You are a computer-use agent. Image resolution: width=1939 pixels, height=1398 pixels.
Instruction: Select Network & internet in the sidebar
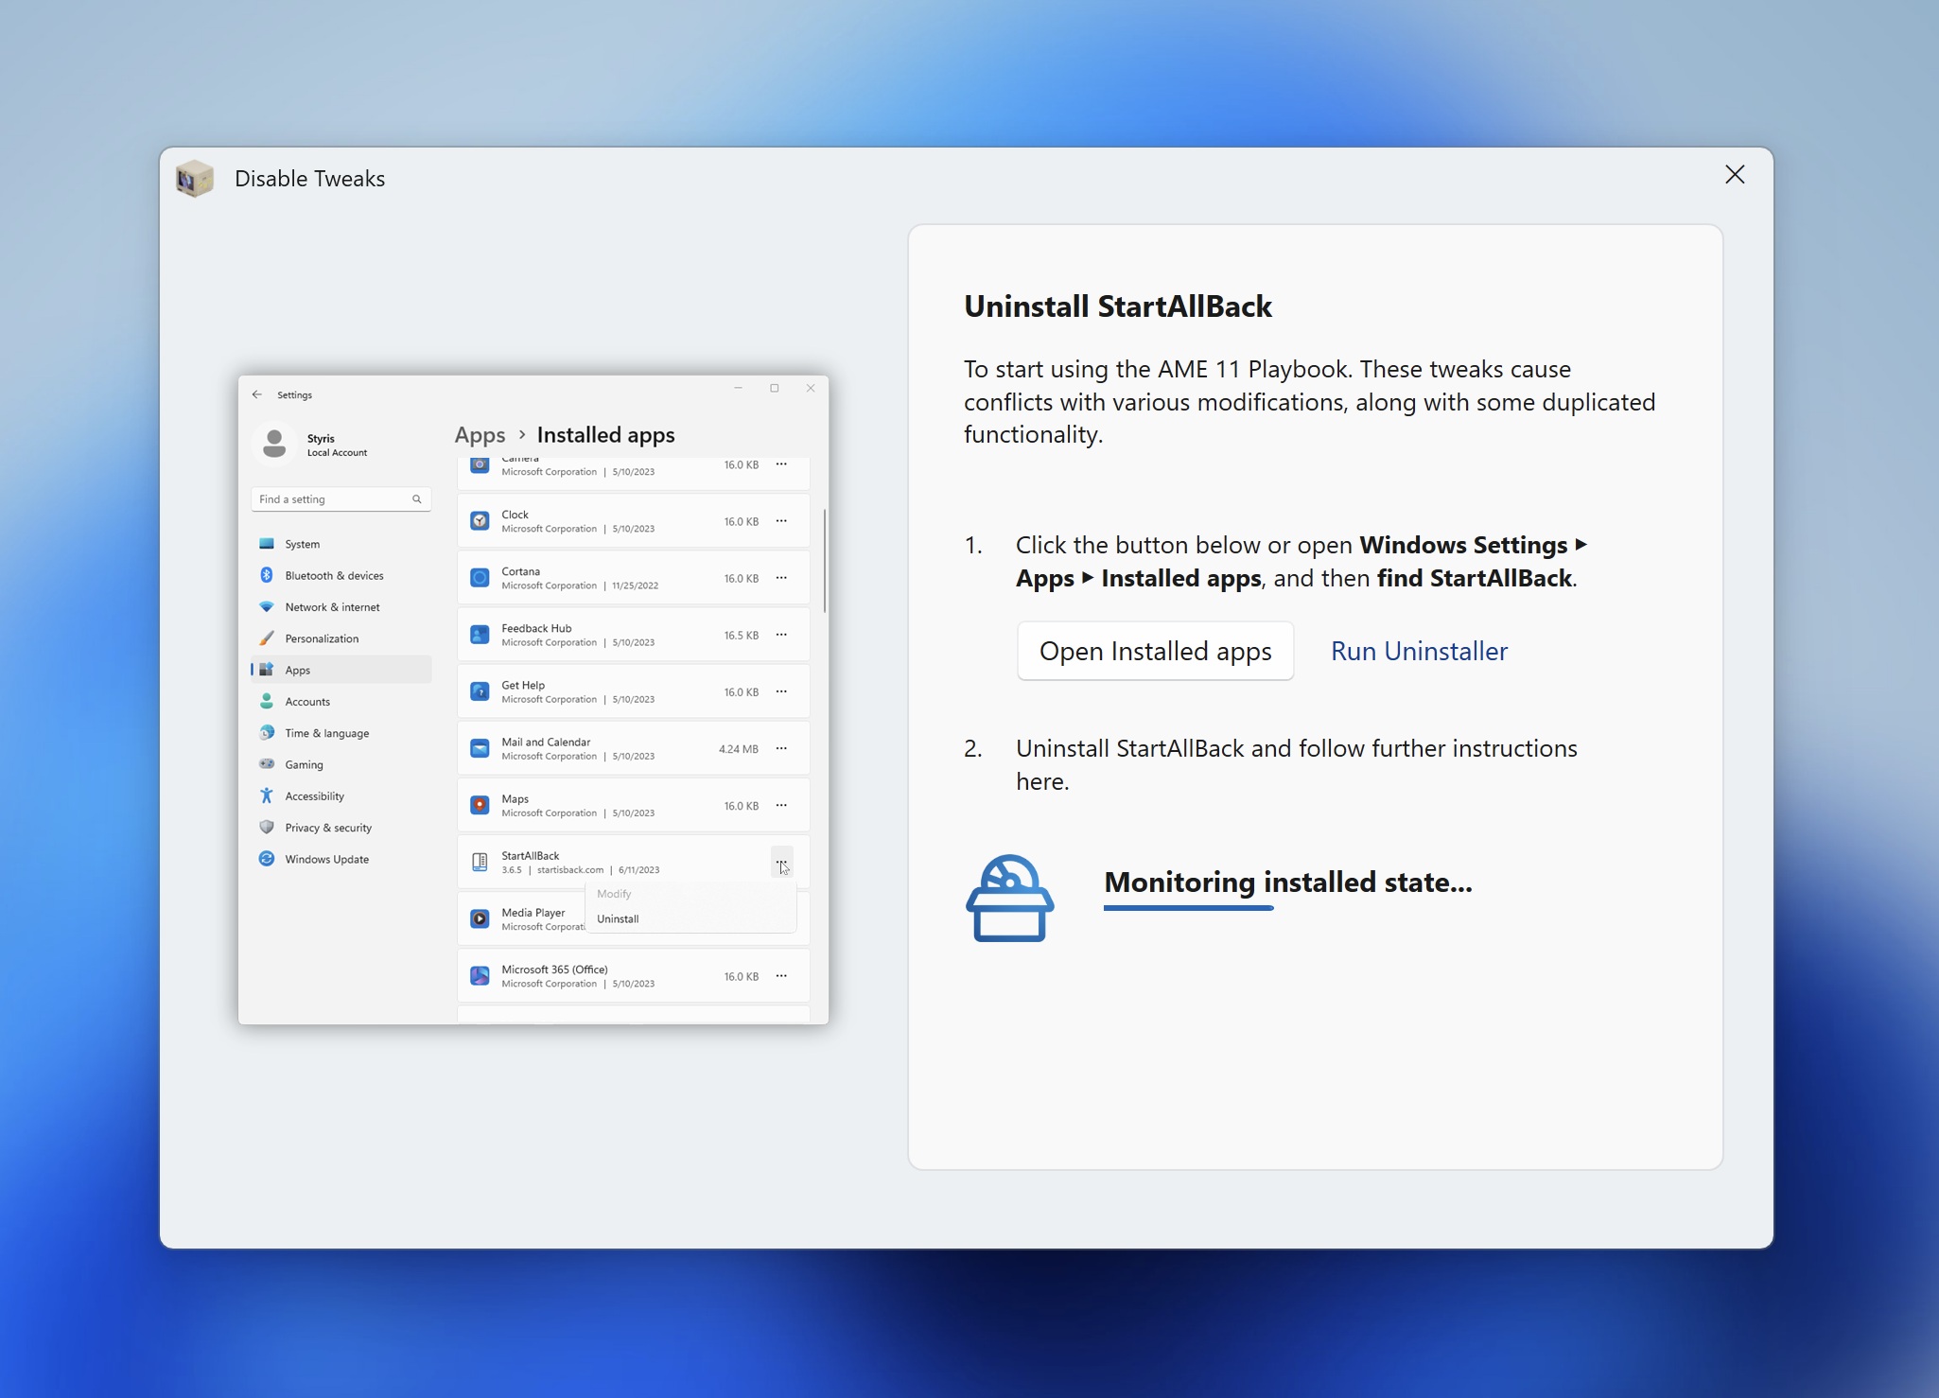[341, 606]
